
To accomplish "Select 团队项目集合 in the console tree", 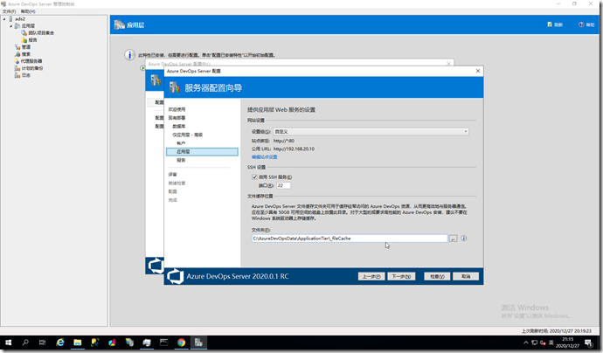I will pyautogui.click(x=41, y=33).
